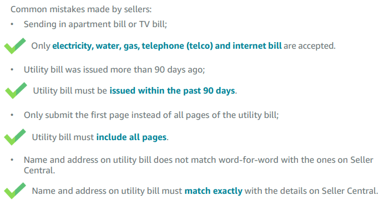Click the checkmark beside 'match exactly' line

[x=15, y=190]
